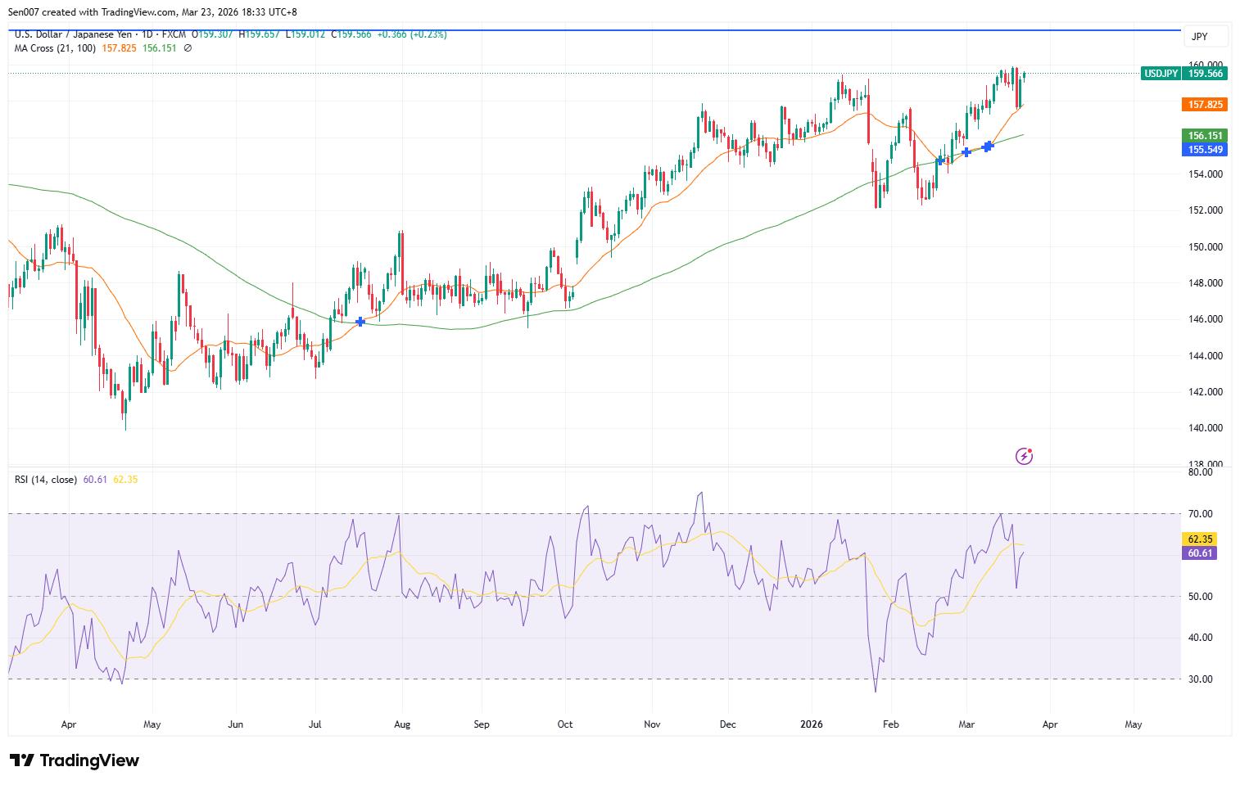Click the orange 157.825 MA price label

click(x=1203, y=104)
